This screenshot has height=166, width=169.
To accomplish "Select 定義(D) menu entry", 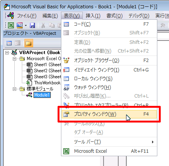I will pyautogui.click(x=109, y=42).
